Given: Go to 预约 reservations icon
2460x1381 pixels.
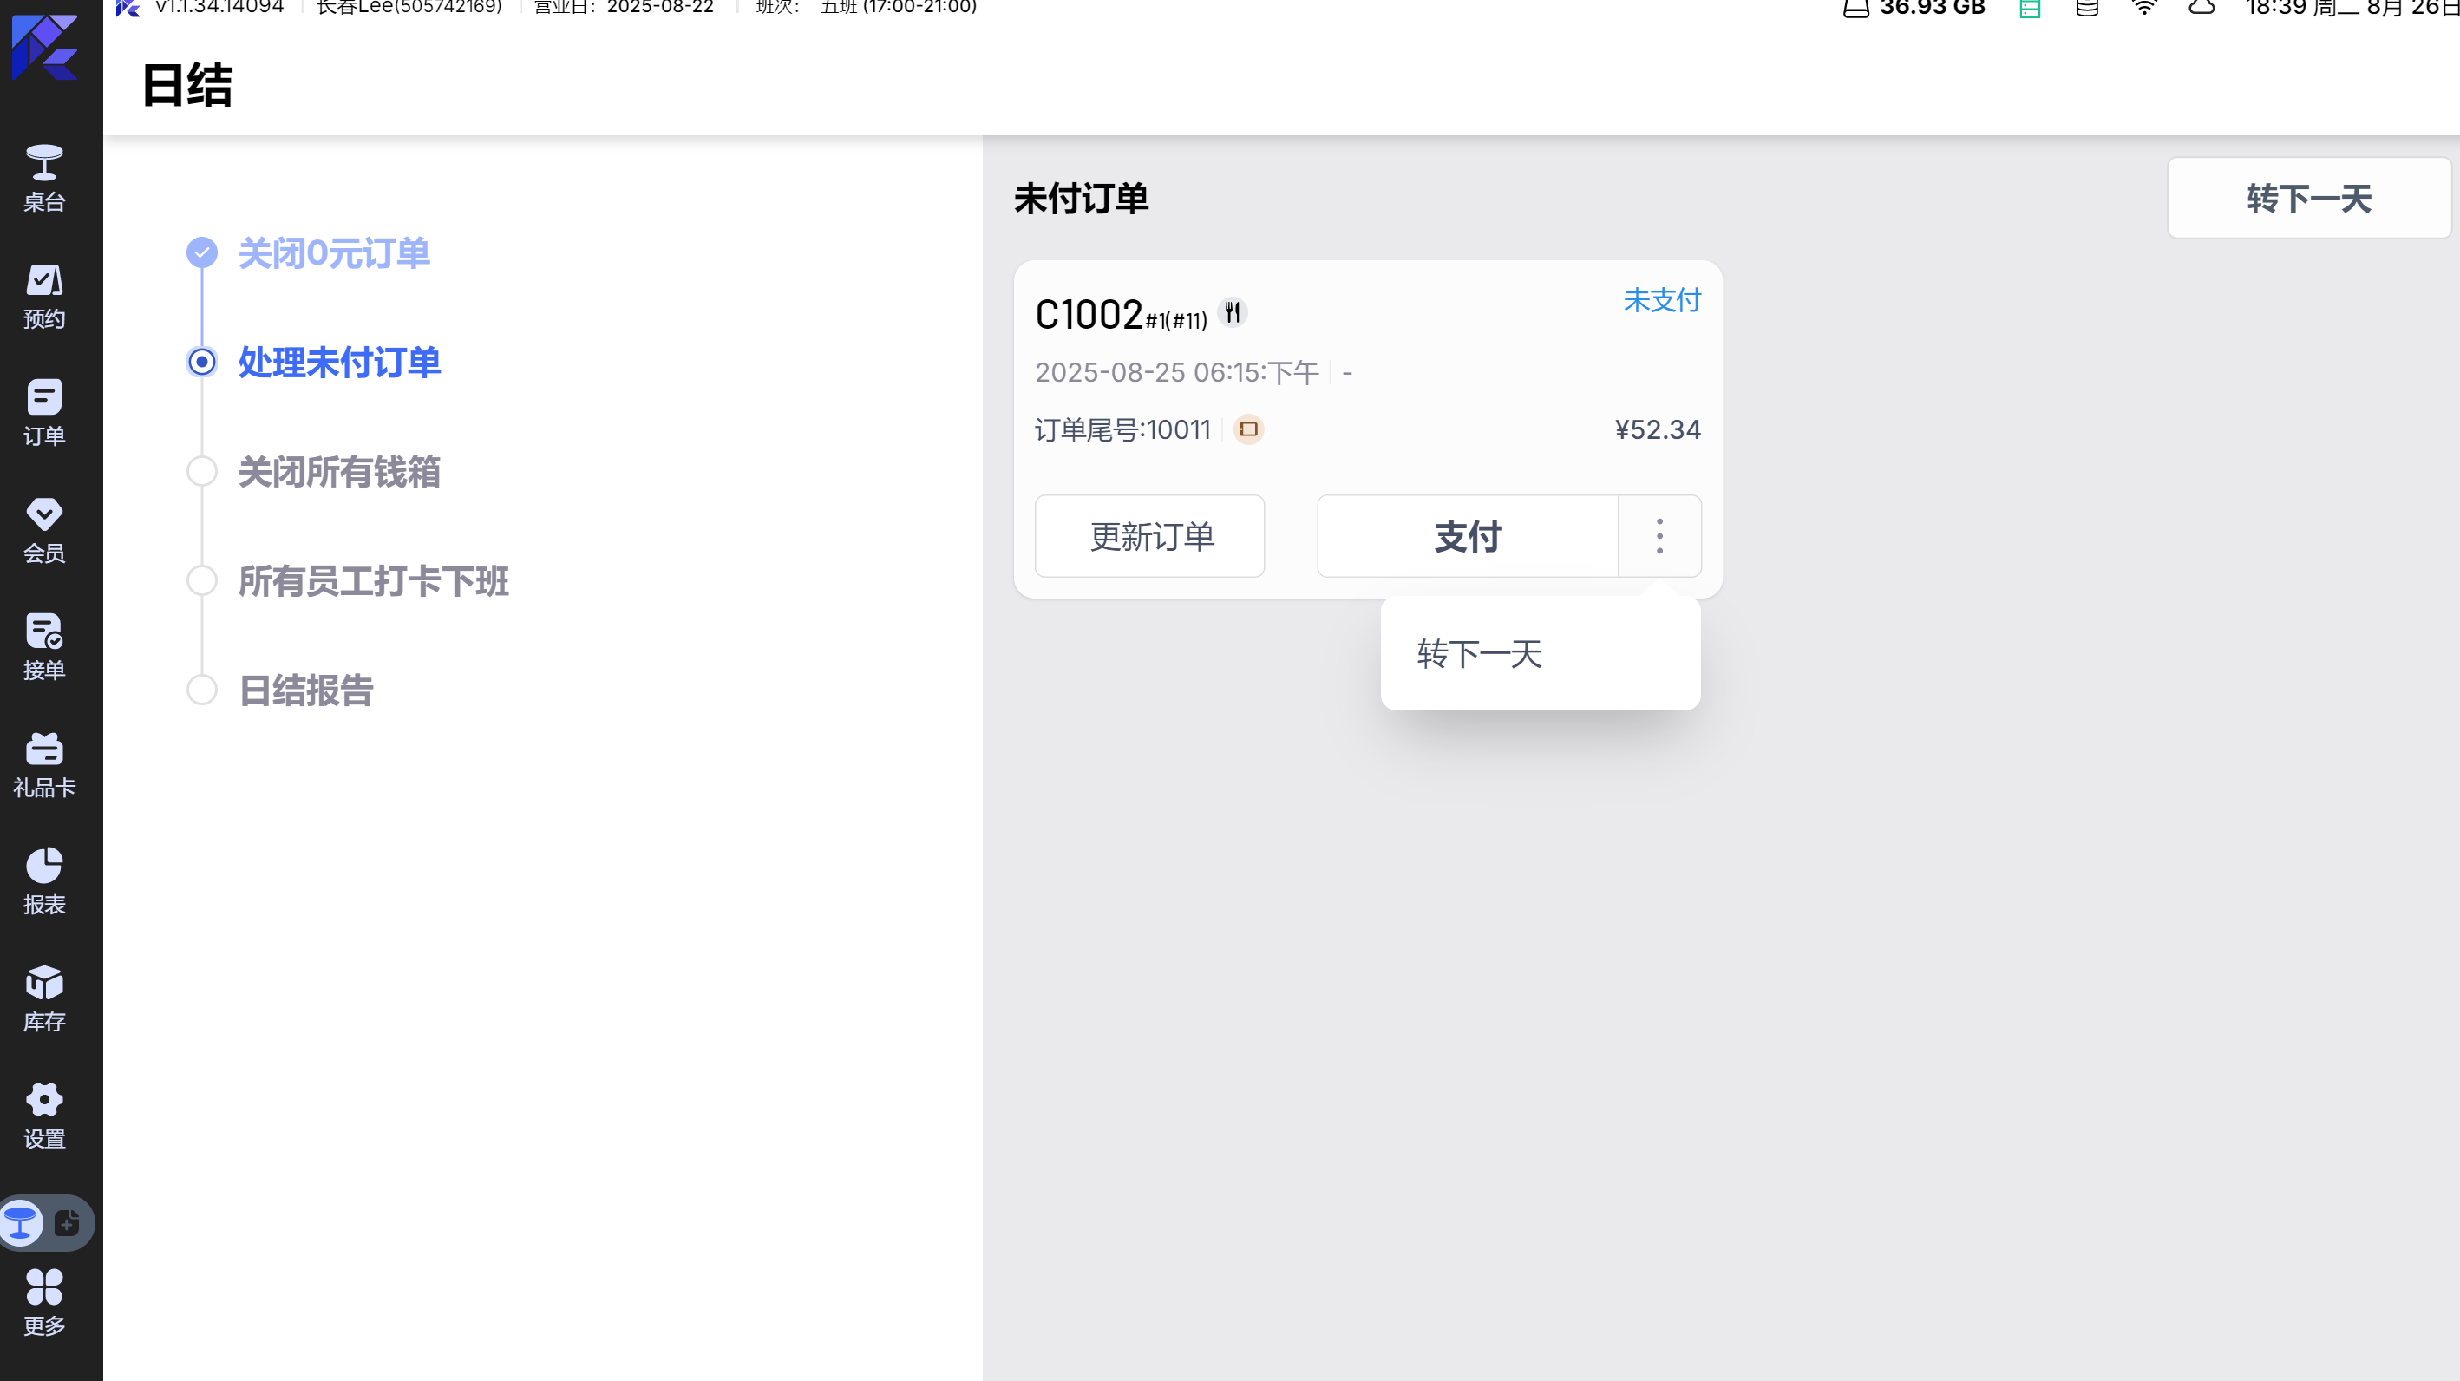Looking at the screenshot, I should pyautogui.click(x=44, y=296).
